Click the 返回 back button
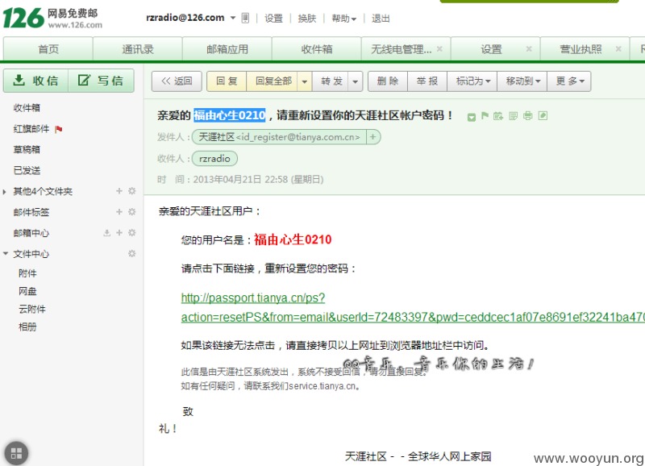This screenshot has height=466, width=645. click(177, 81)
